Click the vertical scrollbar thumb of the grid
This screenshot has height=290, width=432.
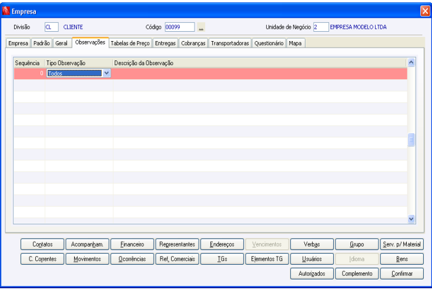pyautogui.click(x=411, y=140)
